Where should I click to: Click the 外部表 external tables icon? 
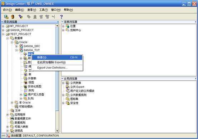coord(25,78)
